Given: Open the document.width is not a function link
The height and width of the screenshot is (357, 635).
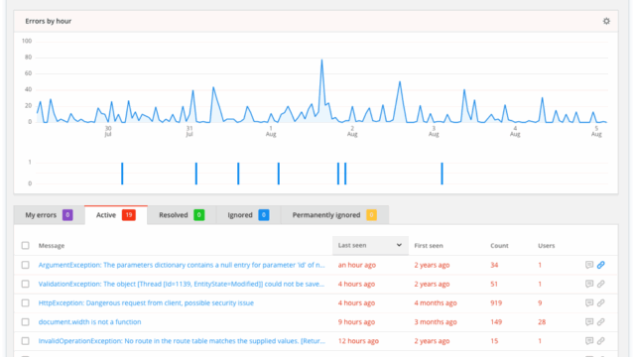Looking at the screenshot, I should click(x=90, y=321).
